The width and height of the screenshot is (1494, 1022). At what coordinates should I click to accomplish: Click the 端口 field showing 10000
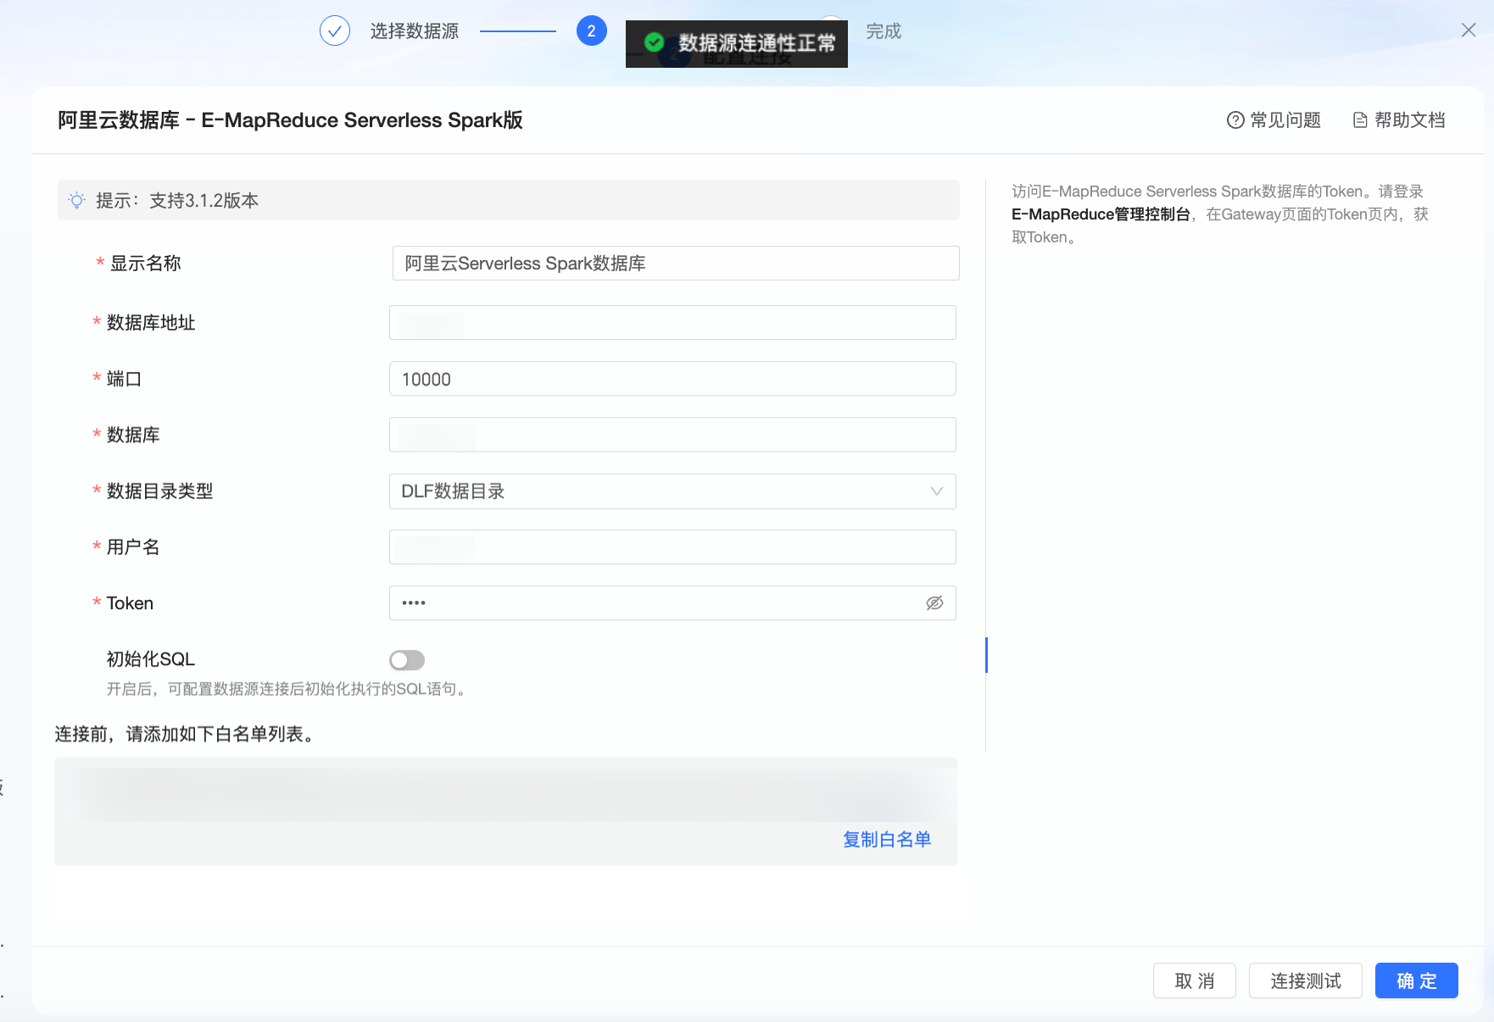click(x=672, y=379)
